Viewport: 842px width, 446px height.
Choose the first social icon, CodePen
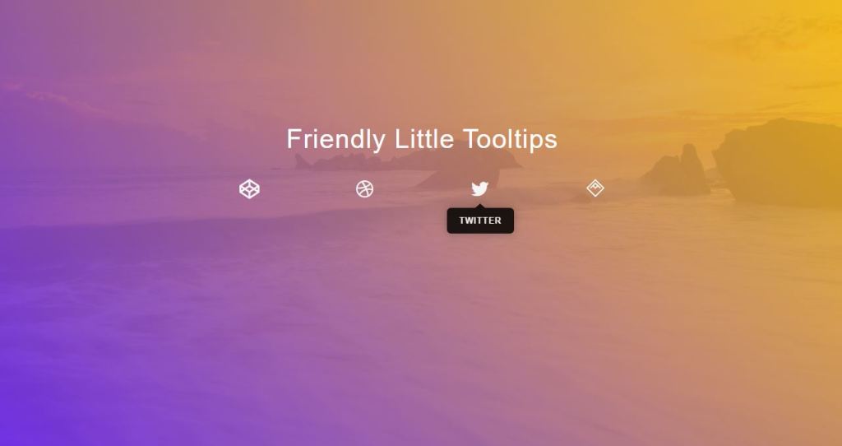tap(249, 189)
